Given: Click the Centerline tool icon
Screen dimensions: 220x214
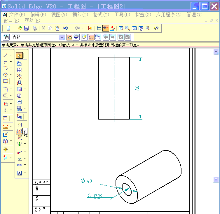Looking at the screenshot, I should [x=19, y=144].
